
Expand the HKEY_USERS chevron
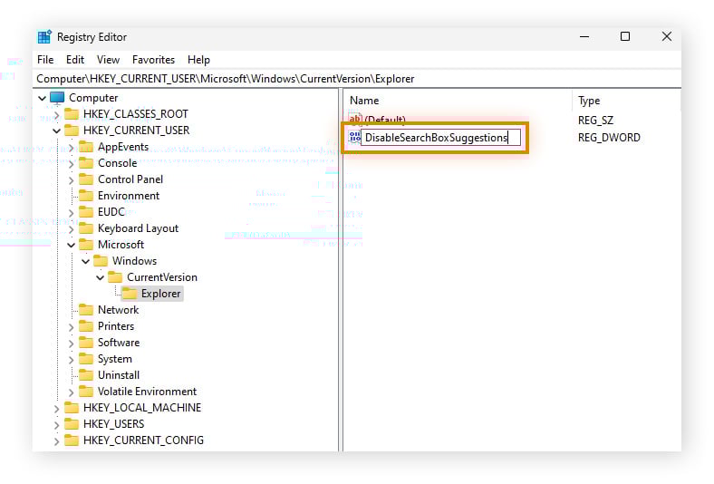click(x=56, y=425)
